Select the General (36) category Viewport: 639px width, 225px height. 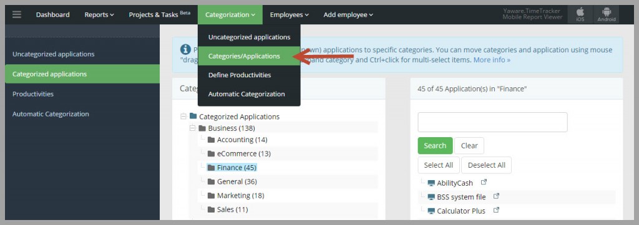[237, 181]
